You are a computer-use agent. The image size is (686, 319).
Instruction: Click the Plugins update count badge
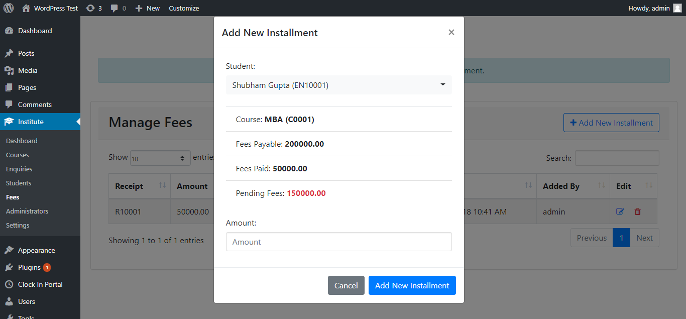47,267
